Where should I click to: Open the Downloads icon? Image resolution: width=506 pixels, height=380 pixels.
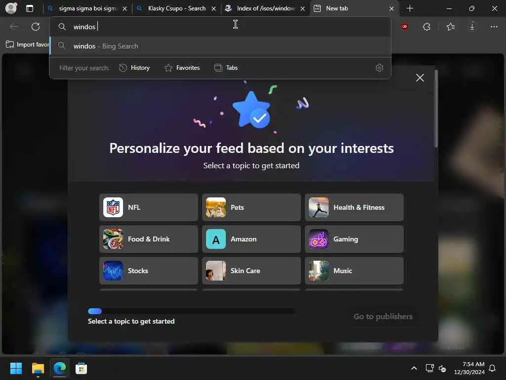tap(472, 27)
